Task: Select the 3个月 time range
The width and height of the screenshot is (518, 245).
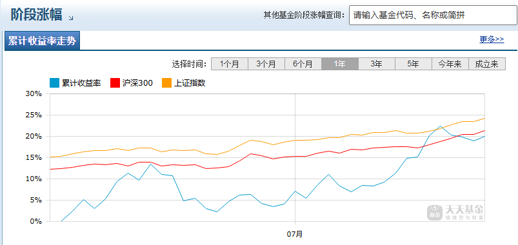Action: (x=266, y=64)
